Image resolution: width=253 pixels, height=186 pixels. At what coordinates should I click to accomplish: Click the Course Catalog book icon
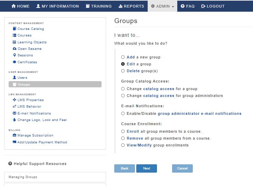[x=14, y=29]
